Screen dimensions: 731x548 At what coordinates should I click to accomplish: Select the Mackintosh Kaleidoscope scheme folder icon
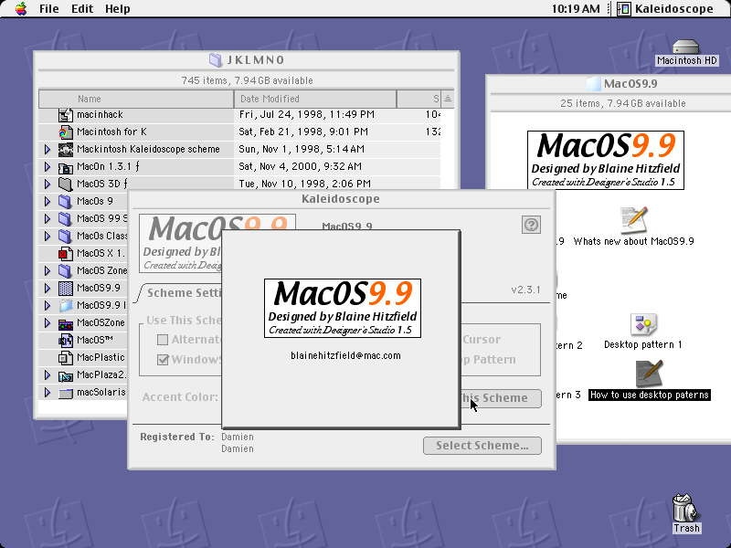coord(66,149)
